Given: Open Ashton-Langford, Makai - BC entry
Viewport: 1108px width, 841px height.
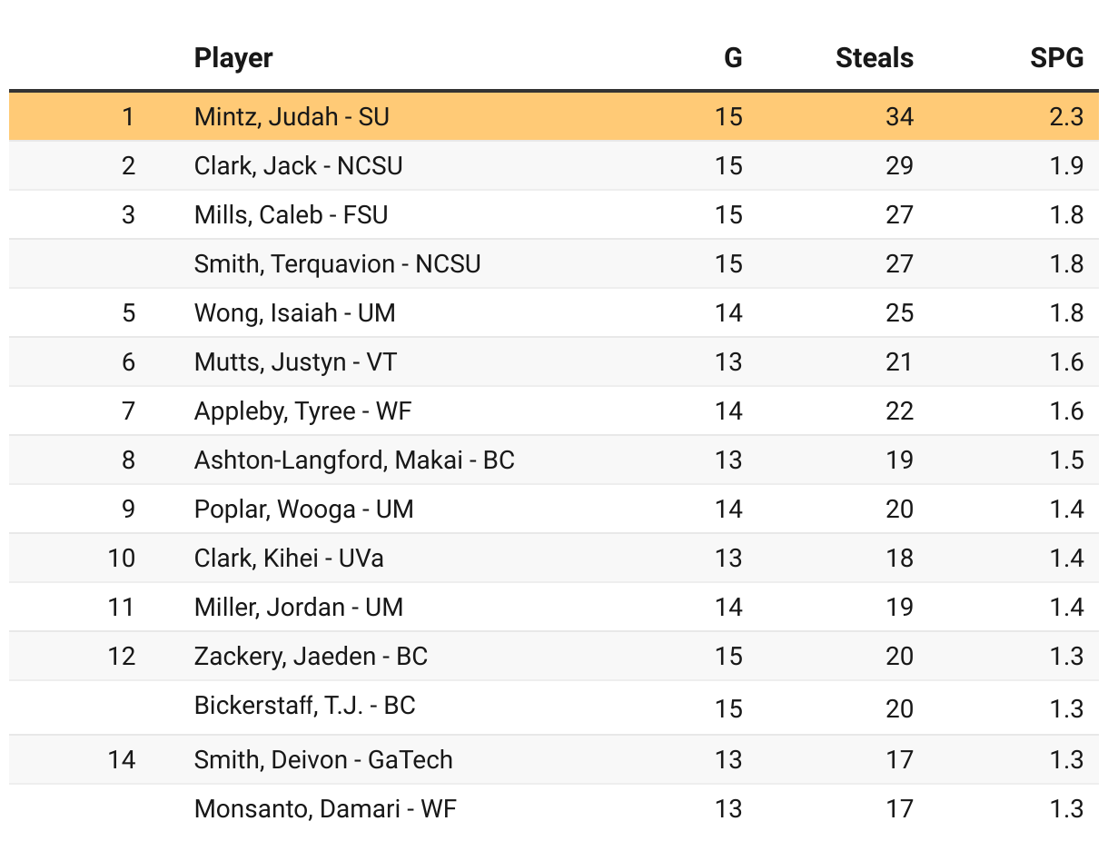Looking at the screenshot, I should 354,460.
